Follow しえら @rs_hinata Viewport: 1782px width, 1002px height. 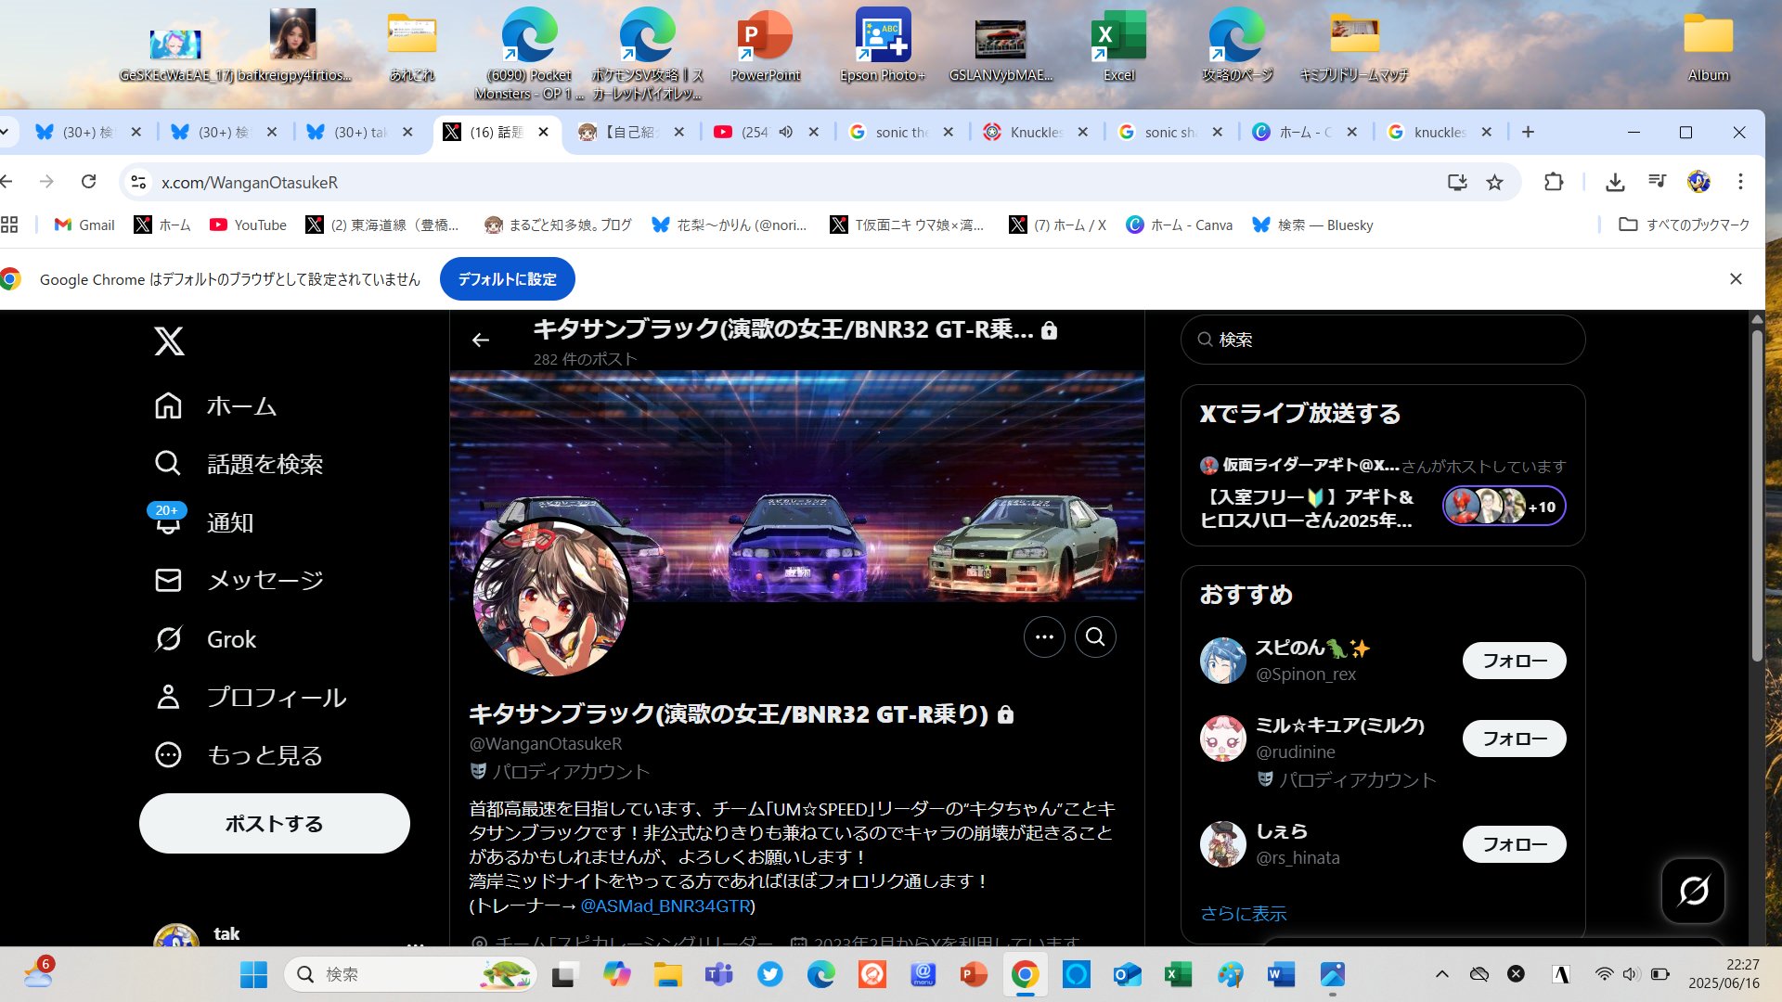1514,844
